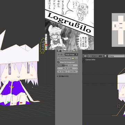Click the plus toggle below Camera Ortho

point(84,62)
